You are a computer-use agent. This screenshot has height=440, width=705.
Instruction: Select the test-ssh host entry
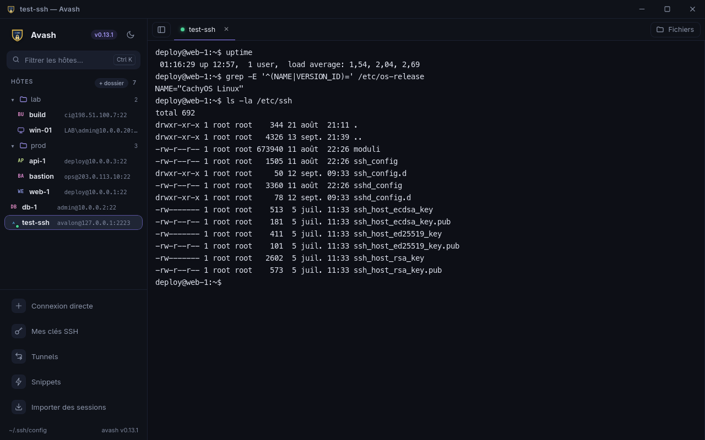[x=73, y=223]
